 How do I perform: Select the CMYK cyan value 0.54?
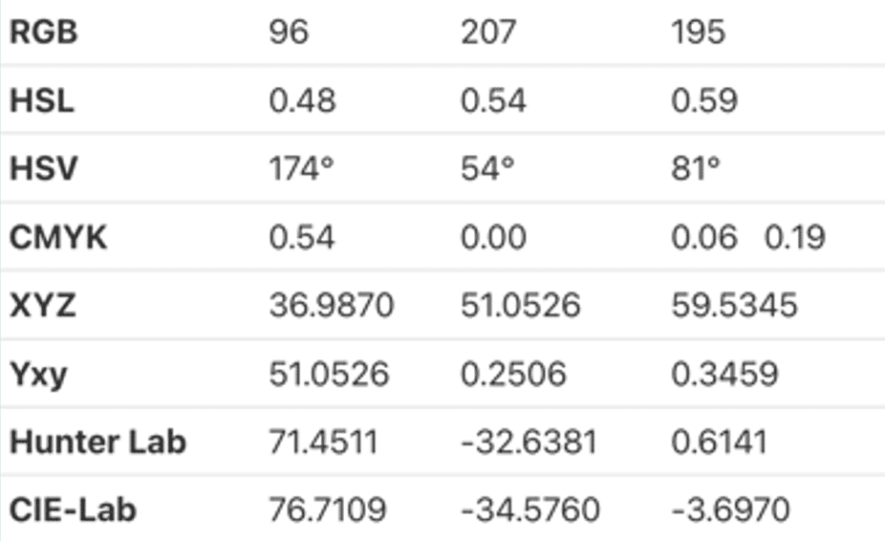pos(301,237)
